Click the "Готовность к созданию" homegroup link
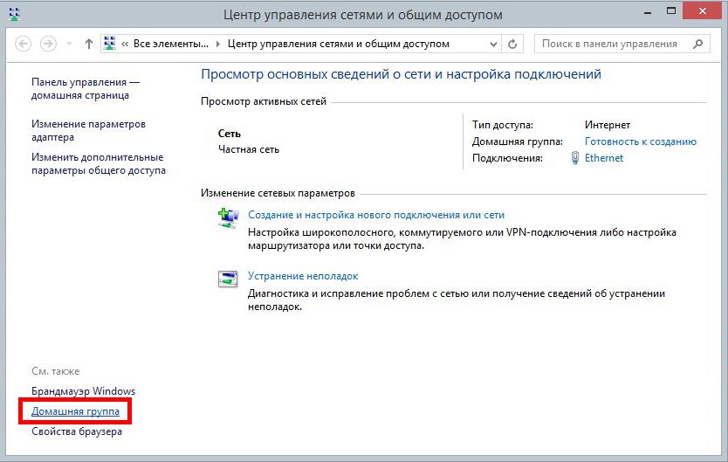Image resolution: width=728 pixels, height=462 pixels. [640, 141]
